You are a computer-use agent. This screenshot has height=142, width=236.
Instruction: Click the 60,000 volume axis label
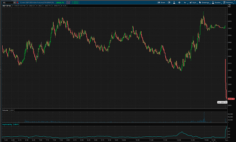click(230, 114)
